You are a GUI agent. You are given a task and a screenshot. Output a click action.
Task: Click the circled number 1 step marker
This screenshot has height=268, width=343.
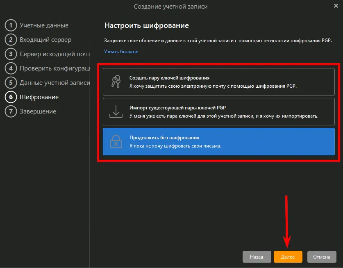pyautogui.click(x=10, y=25)
